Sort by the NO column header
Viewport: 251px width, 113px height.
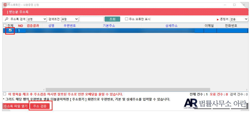tap(21, 26)
